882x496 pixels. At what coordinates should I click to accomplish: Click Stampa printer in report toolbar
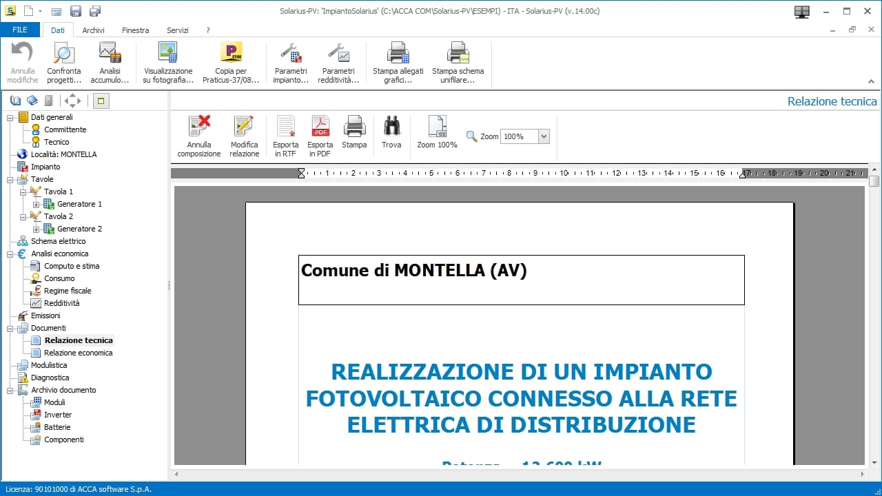tap(354, 126)
